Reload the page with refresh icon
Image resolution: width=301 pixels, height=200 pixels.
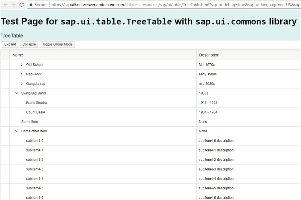(22, 5)
